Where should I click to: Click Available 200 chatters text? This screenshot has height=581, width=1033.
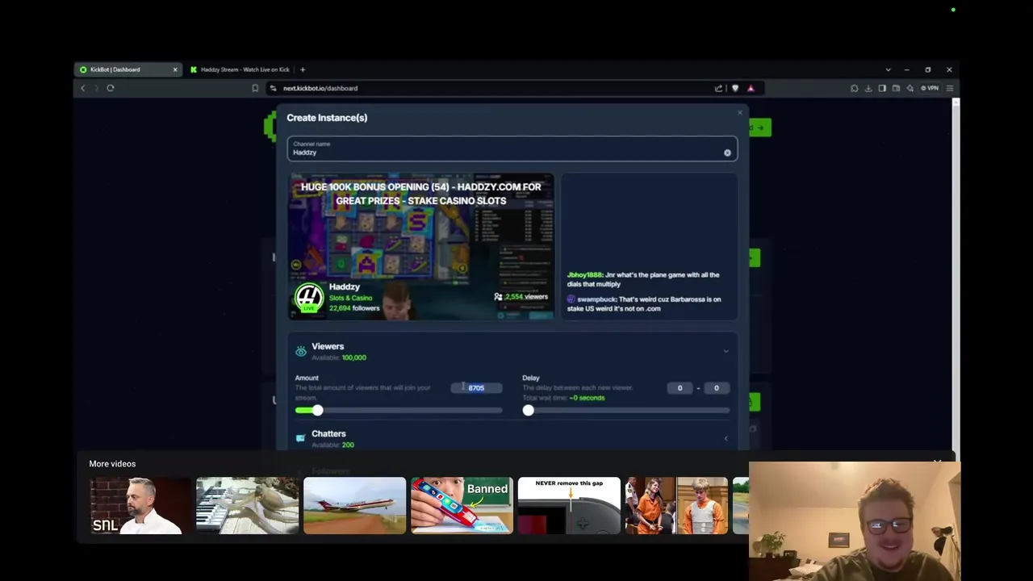[332, 445]
